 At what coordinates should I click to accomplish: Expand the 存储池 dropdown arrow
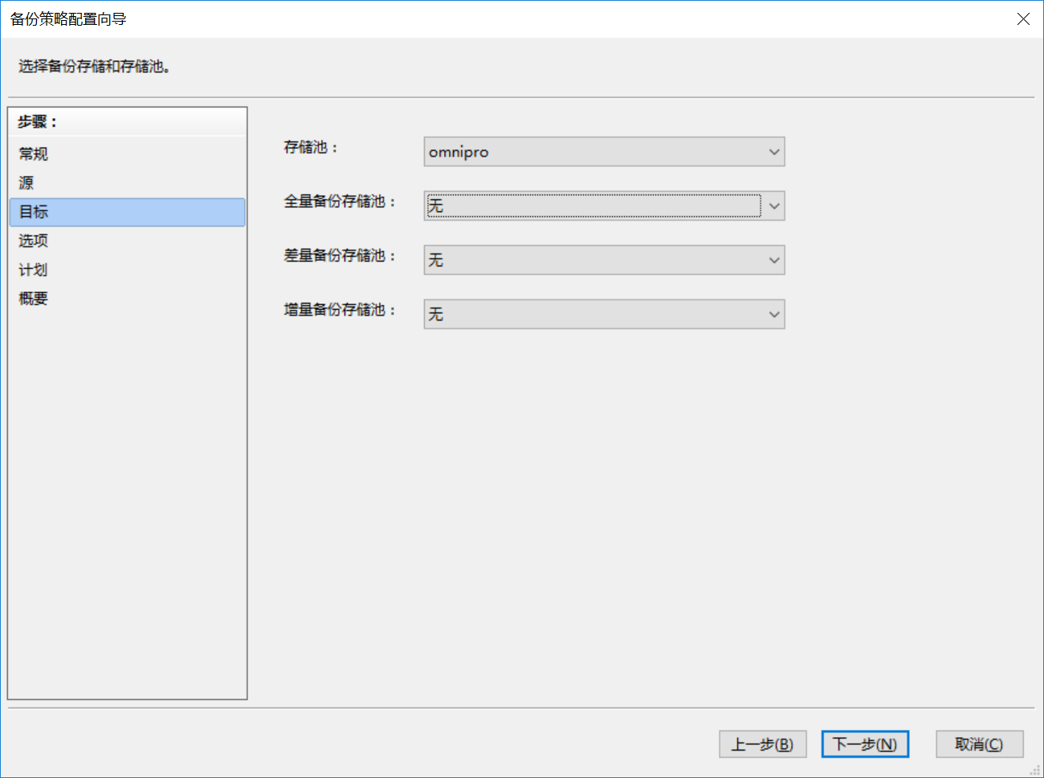coord(773,152)
